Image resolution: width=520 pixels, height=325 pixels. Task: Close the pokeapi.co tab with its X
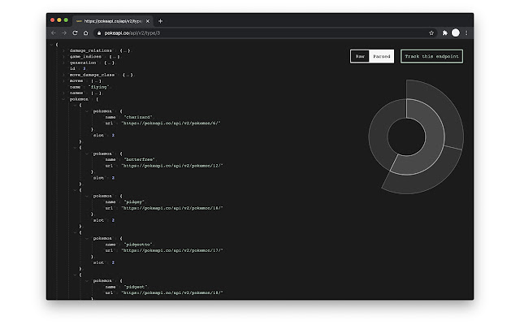148,21
